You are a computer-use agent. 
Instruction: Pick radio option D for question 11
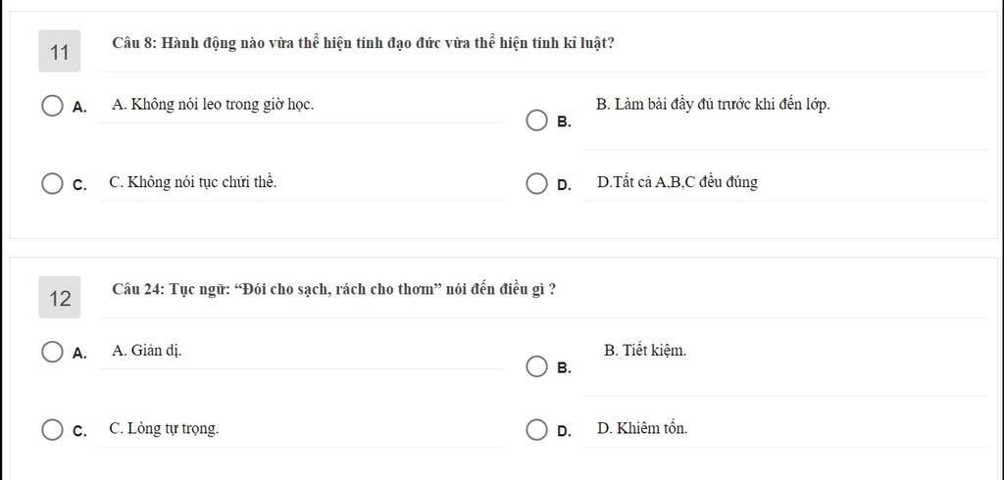point(536,183)
